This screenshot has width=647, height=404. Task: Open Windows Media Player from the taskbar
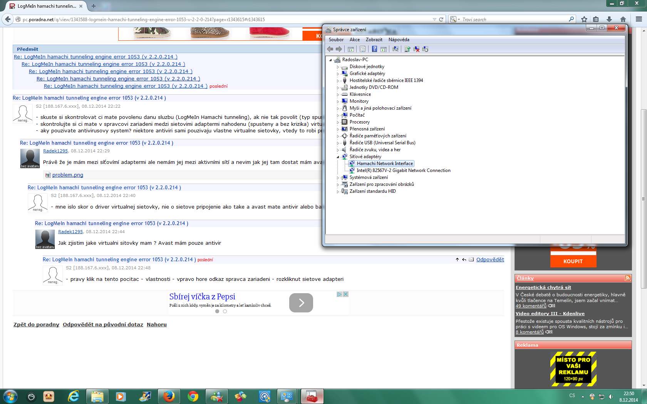coord(121,396)
